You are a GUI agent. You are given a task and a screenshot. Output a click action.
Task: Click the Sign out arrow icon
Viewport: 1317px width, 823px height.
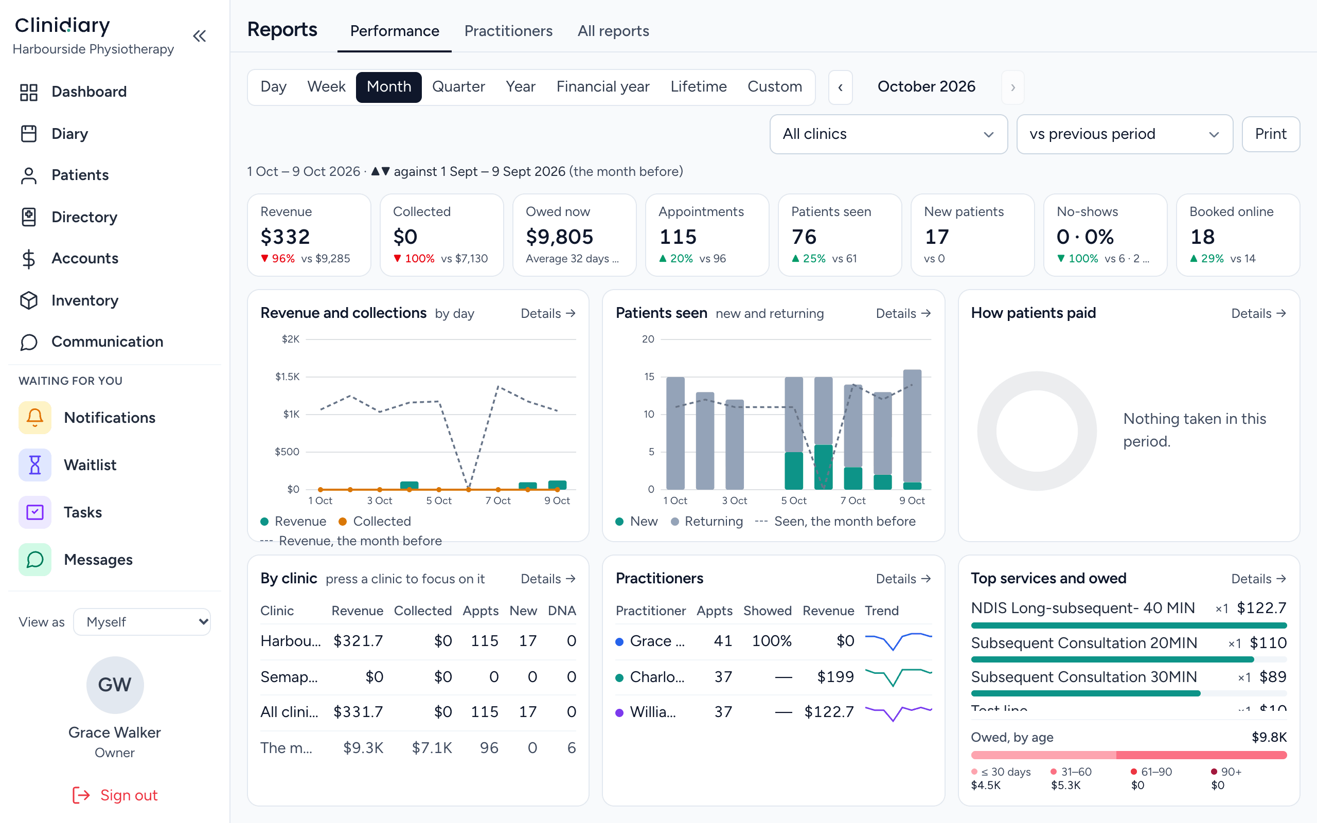(81, 795)
